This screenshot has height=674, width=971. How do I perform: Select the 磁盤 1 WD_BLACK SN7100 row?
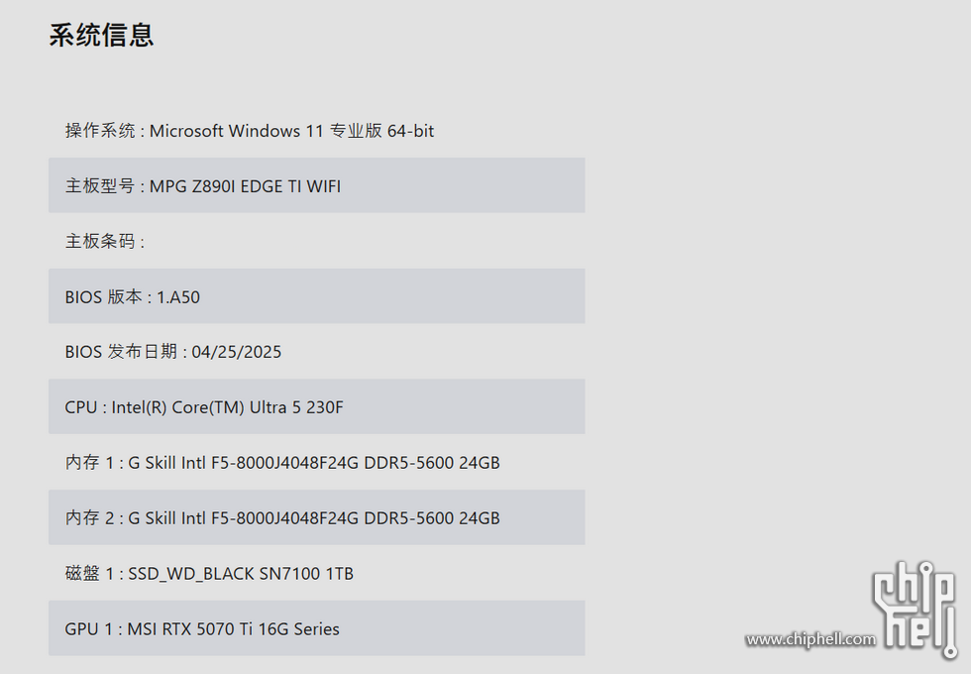316,573
